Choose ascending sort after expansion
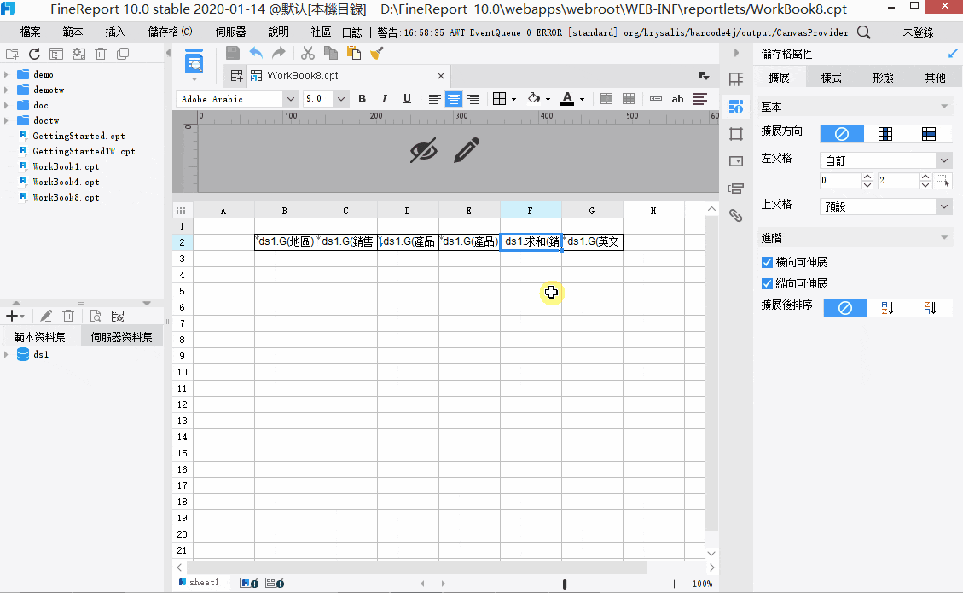 coord(887,308)
